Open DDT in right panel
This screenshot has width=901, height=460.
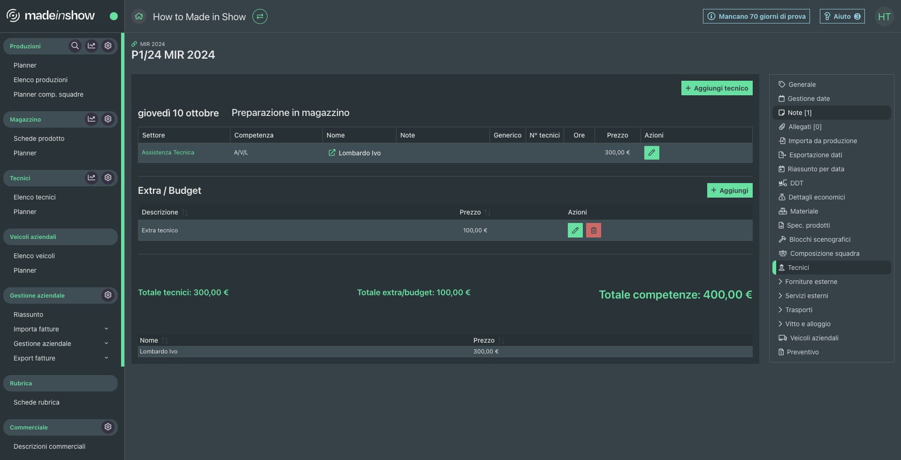tap(832, 183)
